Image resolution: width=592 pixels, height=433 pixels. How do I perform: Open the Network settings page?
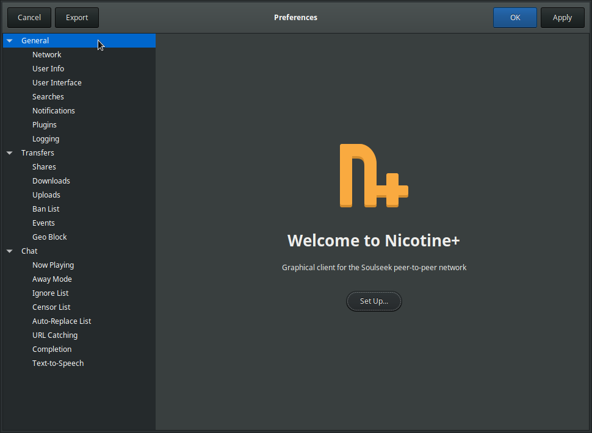pos(79,55)
